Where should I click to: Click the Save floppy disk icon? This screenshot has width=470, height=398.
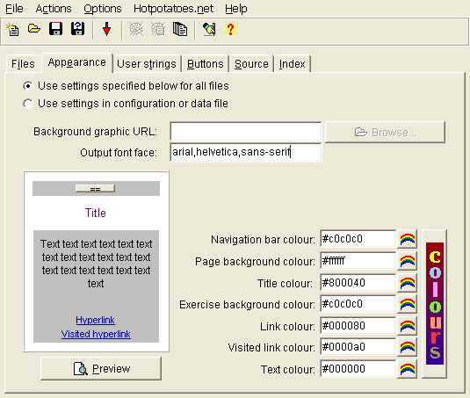(x=55, y=29)
